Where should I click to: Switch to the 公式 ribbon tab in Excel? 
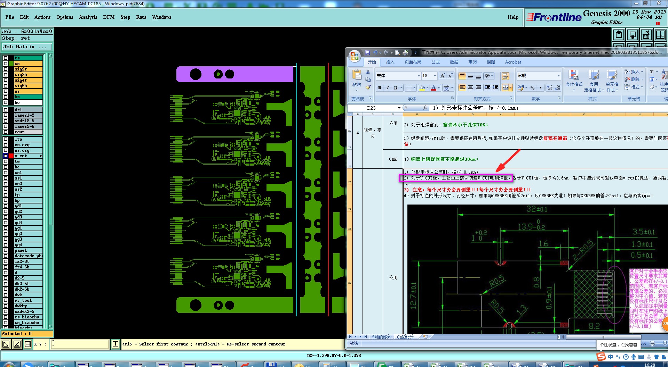(x=436, y=62)
